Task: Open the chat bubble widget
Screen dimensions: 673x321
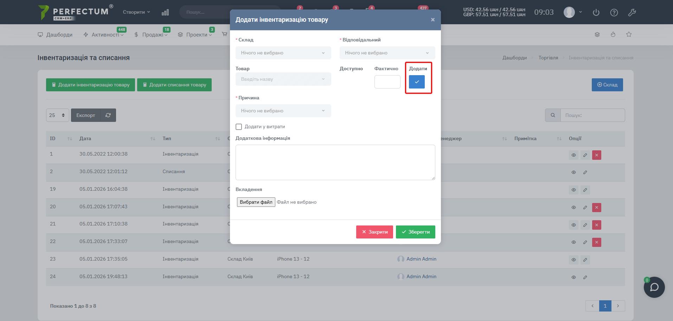Action: coord(654,287)
